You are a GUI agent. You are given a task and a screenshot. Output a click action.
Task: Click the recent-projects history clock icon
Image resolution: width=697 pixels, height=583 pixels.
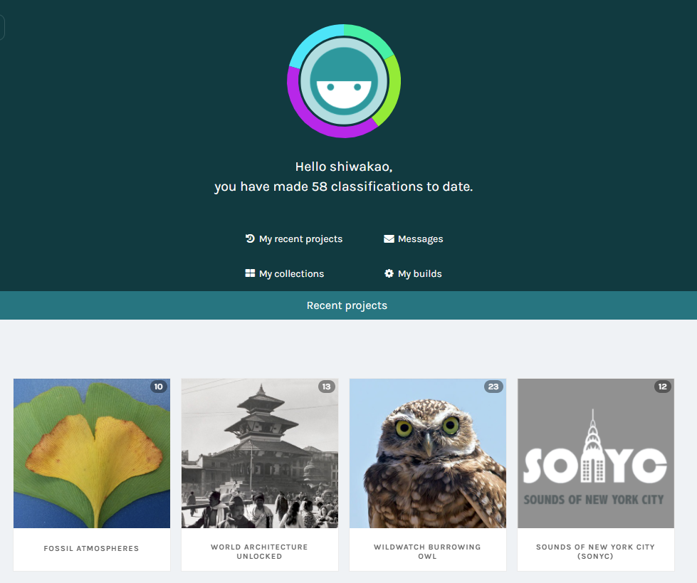click(250, 238)
